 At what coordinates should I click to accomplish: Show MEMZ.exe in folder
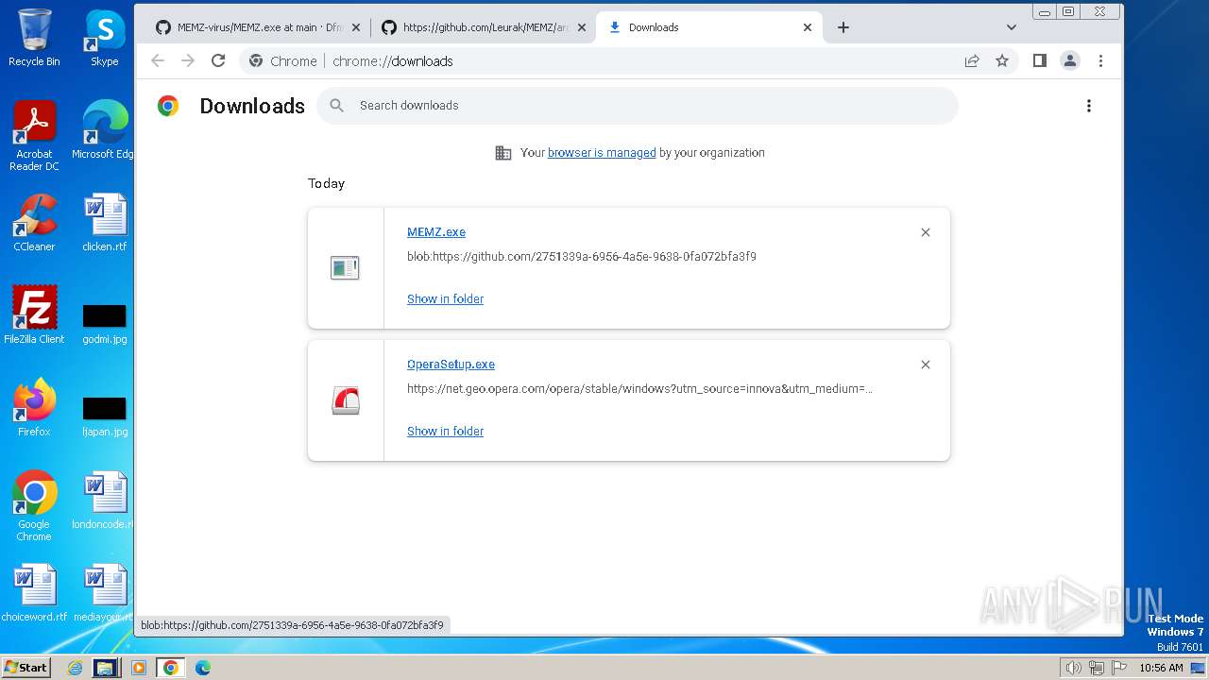point(445,298)
